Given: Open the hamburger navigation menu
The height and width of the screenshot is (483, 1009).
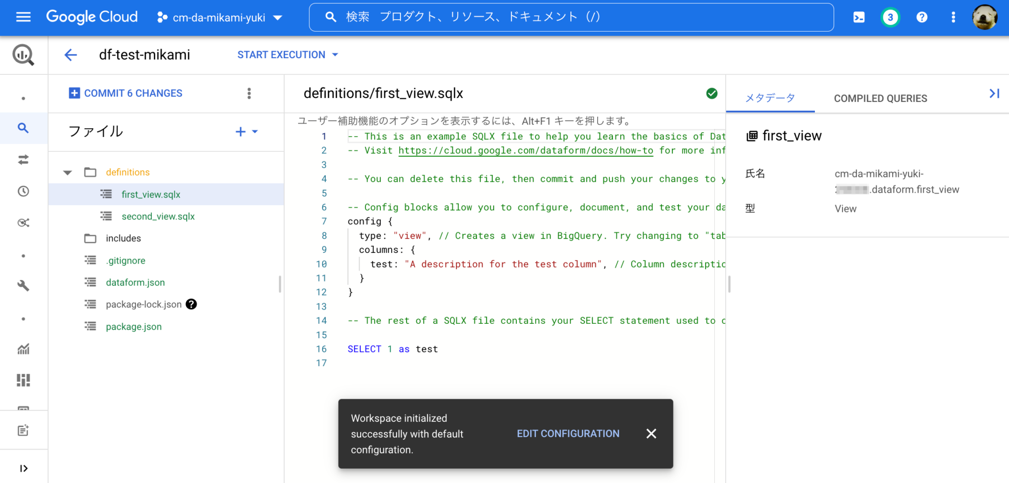Looking at the screenshot, I should [x=23, y=17].
